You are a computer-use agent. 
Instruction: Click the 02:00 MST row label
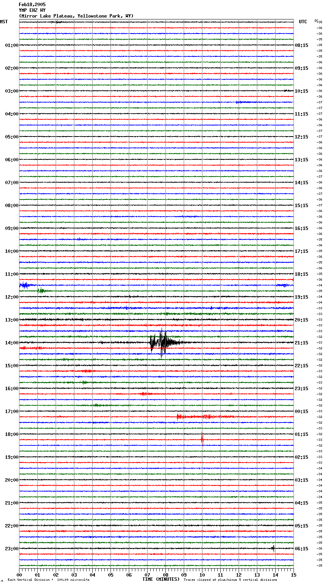point(12,68)
